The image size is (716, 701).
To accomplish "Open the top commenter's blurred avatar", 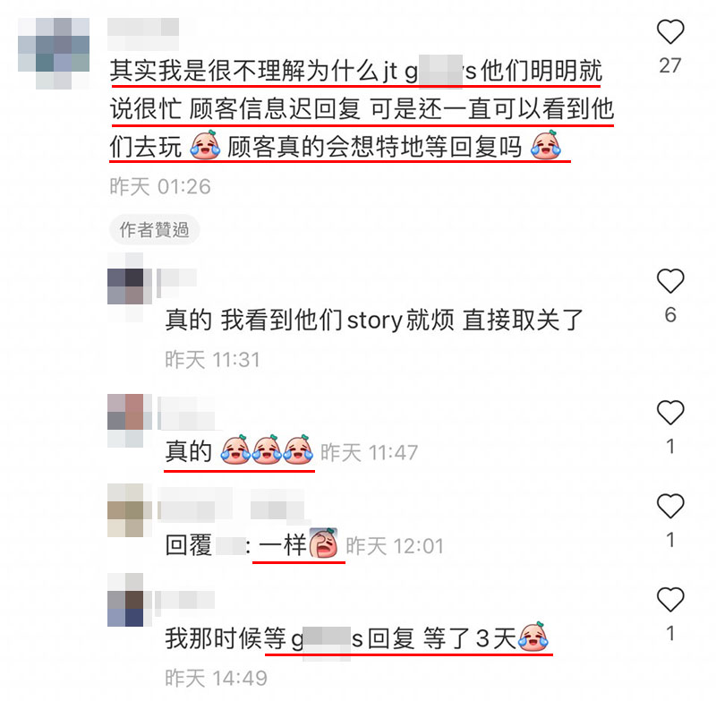I will pyautogui.click(x=54, y=54).
